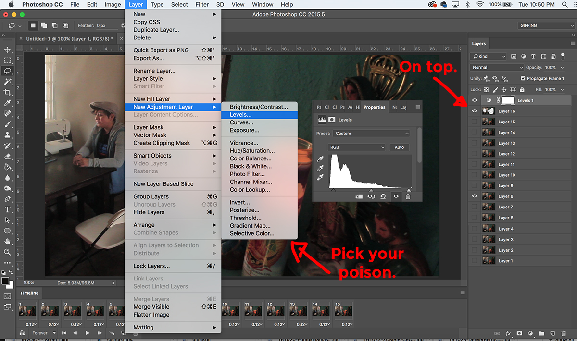Toggle adjustment visibility eye in Properties
577x341 pixels.
396,196
